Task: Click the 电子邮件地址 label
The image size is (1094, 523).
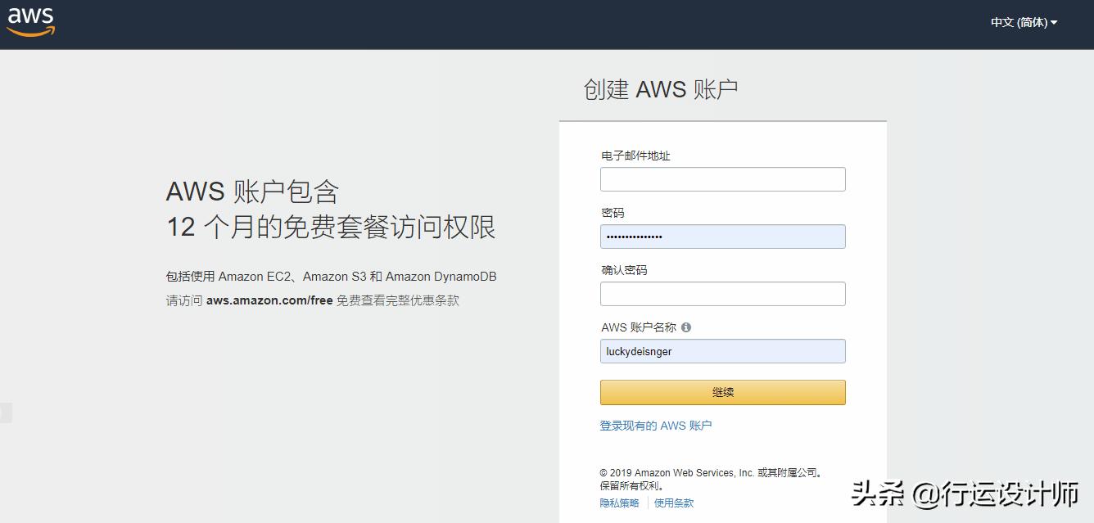Action: [x=635, y=156]
